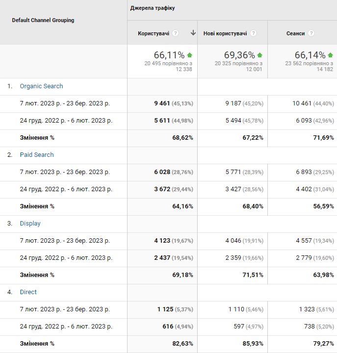
Task: Open the Paid Search channel report
Action: pos(37,155)
